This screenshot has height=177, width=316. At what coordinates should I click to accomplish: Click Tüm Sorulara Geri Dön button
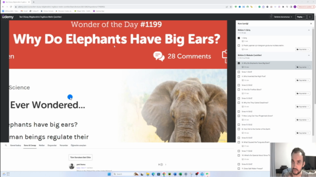click(x=80, y=157)
